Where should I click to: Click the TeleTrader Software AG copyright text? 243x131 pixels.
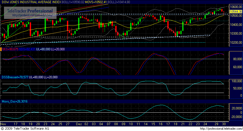pyautogui.click(x=24, y=129)
